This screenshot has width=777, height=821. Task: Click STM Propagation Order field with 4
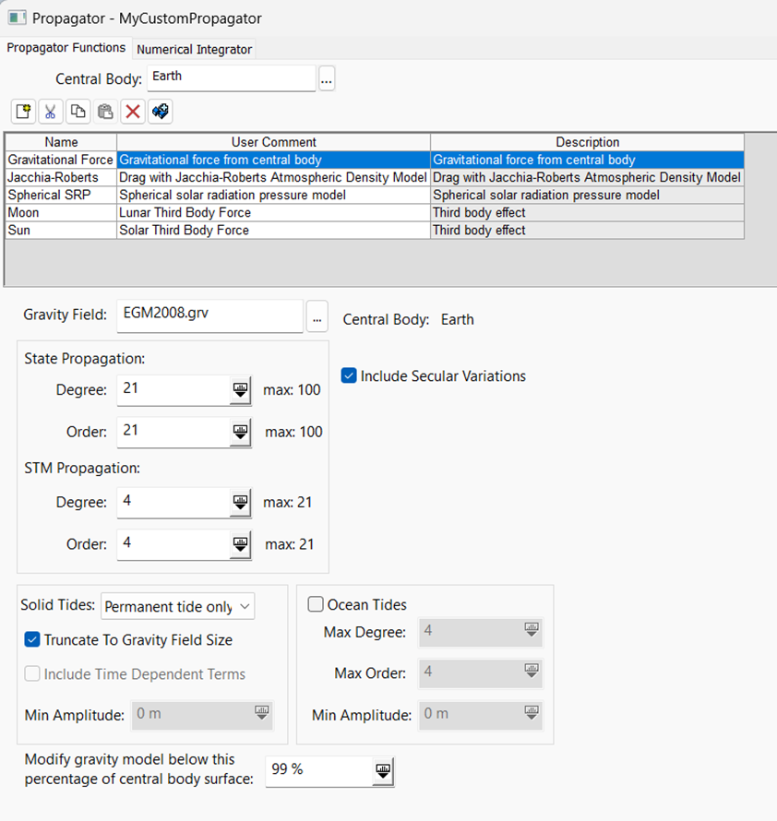click(173, 544)
